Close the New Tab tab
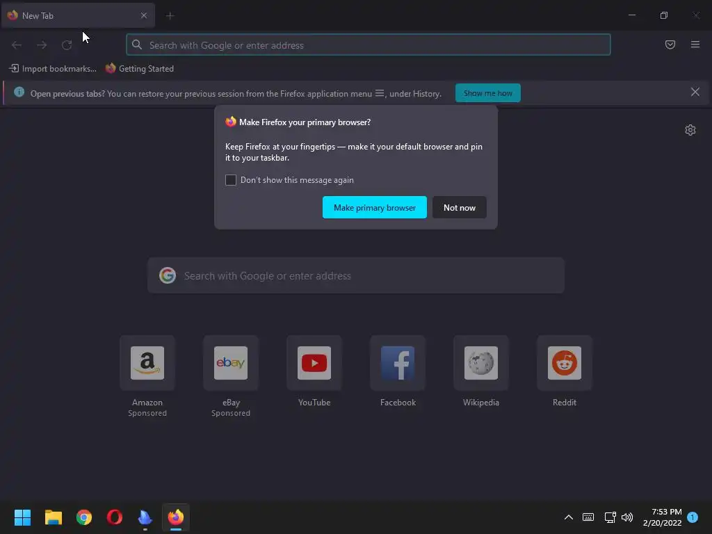The height and width of the screenshot is (534, 712). click(144, 15)
